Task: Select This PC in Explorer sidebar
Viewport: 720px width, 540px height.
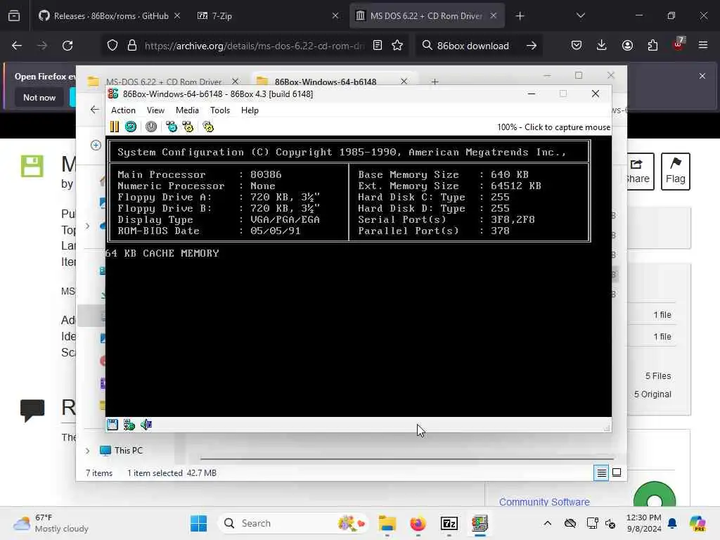Action: [x=129, y=451]
